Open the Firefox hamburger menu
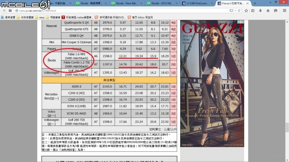The image size is (289, 162). [285, 11]
